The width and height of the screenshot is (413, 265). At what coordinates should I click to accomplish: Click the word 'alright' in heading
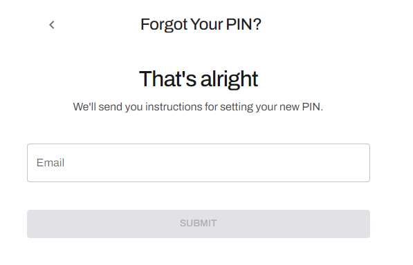point(229,79)
